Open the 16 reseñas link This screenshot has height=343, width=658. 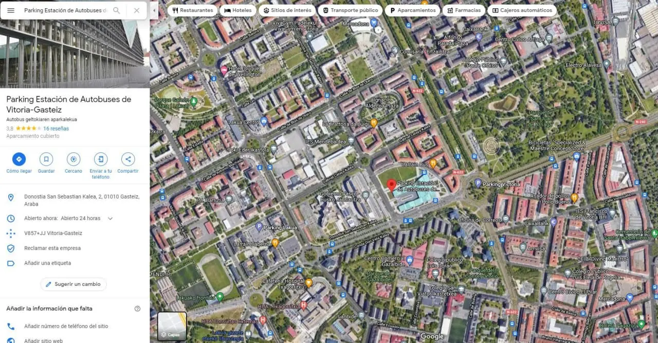tap(56, 129)
